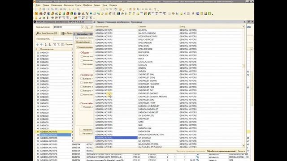Screen dimensions: 287x161
Task: Open the Отчеты menu
Action: pos(78,5)
